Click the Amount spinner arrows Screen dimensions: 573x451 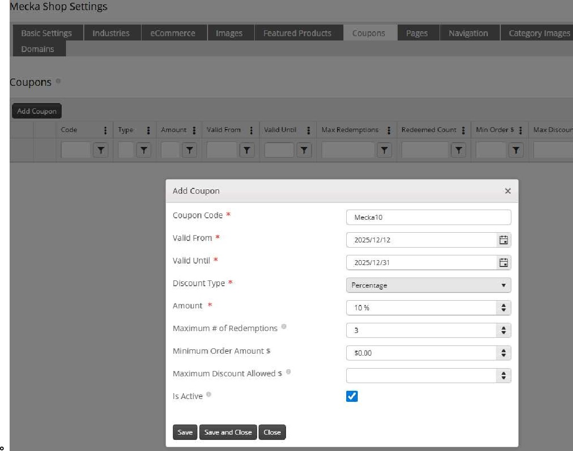pos(503,308)
